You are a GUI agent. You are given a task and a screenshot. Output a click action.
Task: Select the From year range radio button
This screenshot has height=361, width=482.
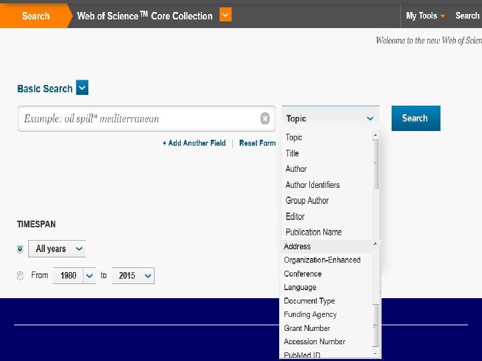click(x=20, y=275)
